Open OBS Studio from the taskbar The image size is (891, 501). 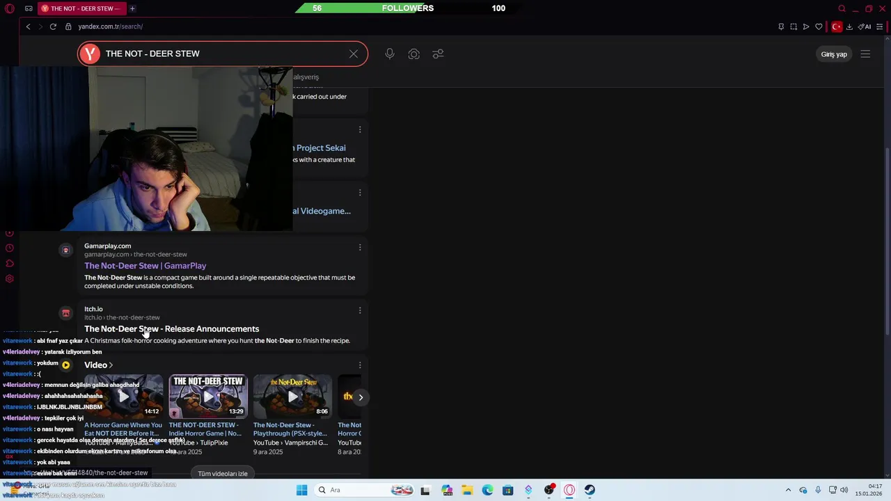549,490
